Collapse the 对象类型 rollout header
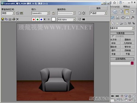 click(122, 33)
